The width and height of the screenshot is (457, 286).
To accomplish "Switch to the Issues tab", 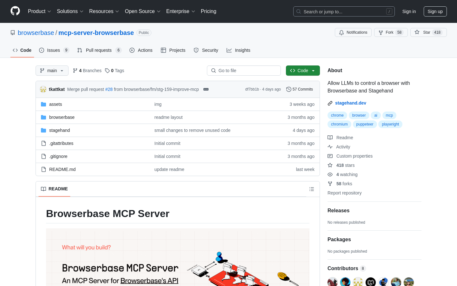I will click(x=54, y=50).
